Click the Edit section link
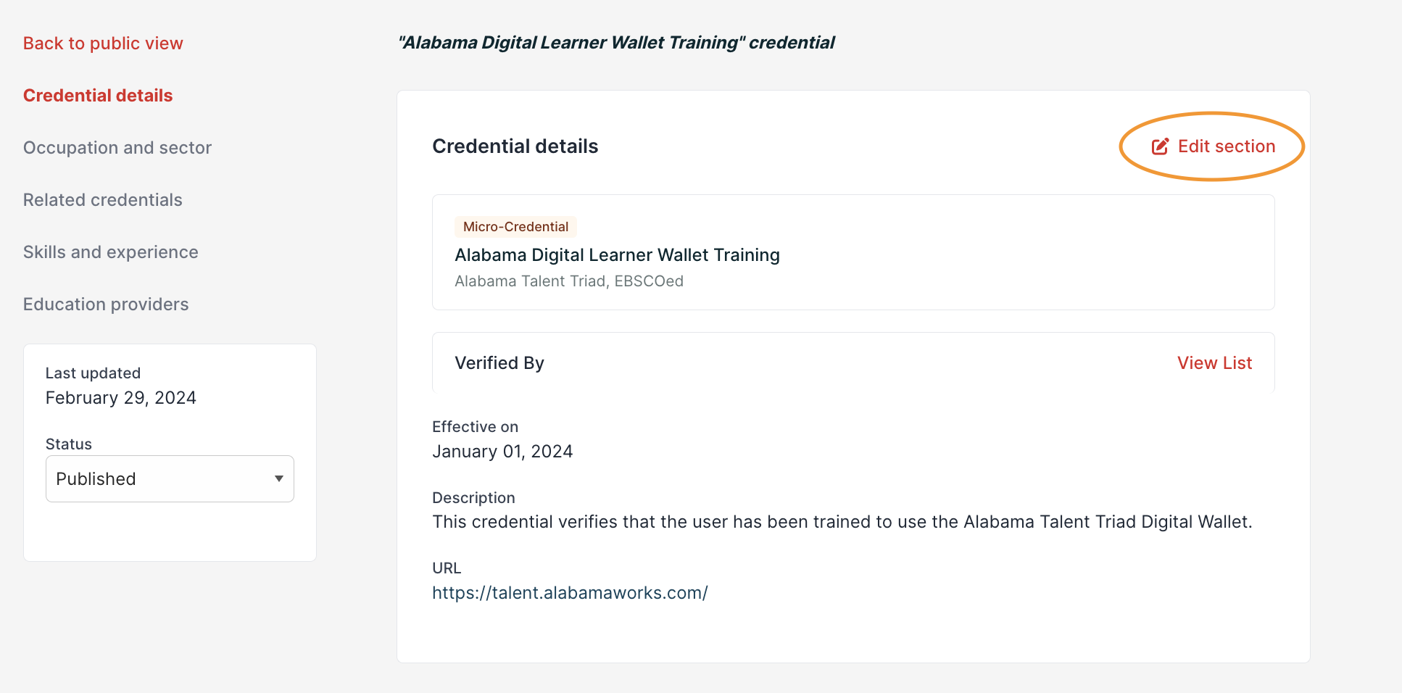Screen dimensions: 1402x693 click(x=1213, y=146)
